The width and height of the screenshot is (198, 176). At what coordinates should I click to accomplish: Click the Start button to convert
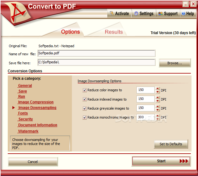(x=161, y=161)
